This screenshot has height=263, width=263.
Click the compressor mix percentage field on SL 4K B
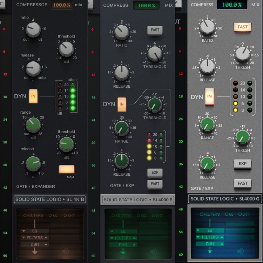tap(62, 5)
